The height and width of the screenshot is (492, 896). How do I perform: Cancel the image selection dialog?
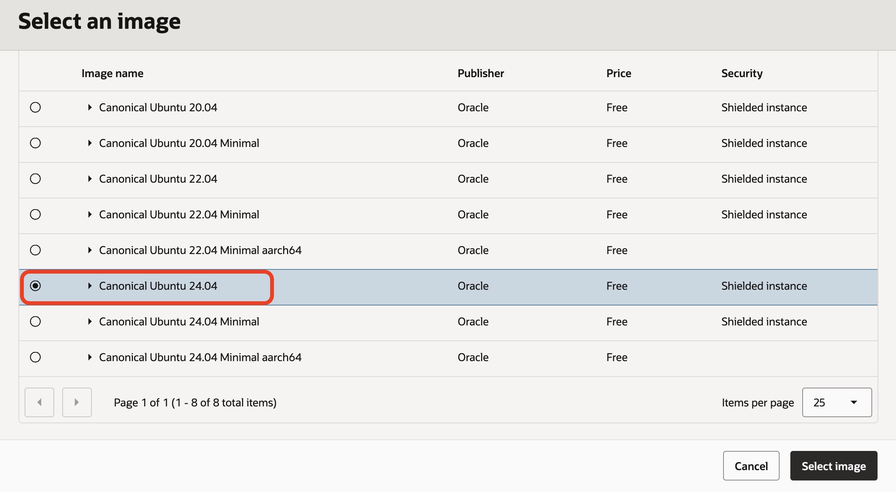[751, 466]
